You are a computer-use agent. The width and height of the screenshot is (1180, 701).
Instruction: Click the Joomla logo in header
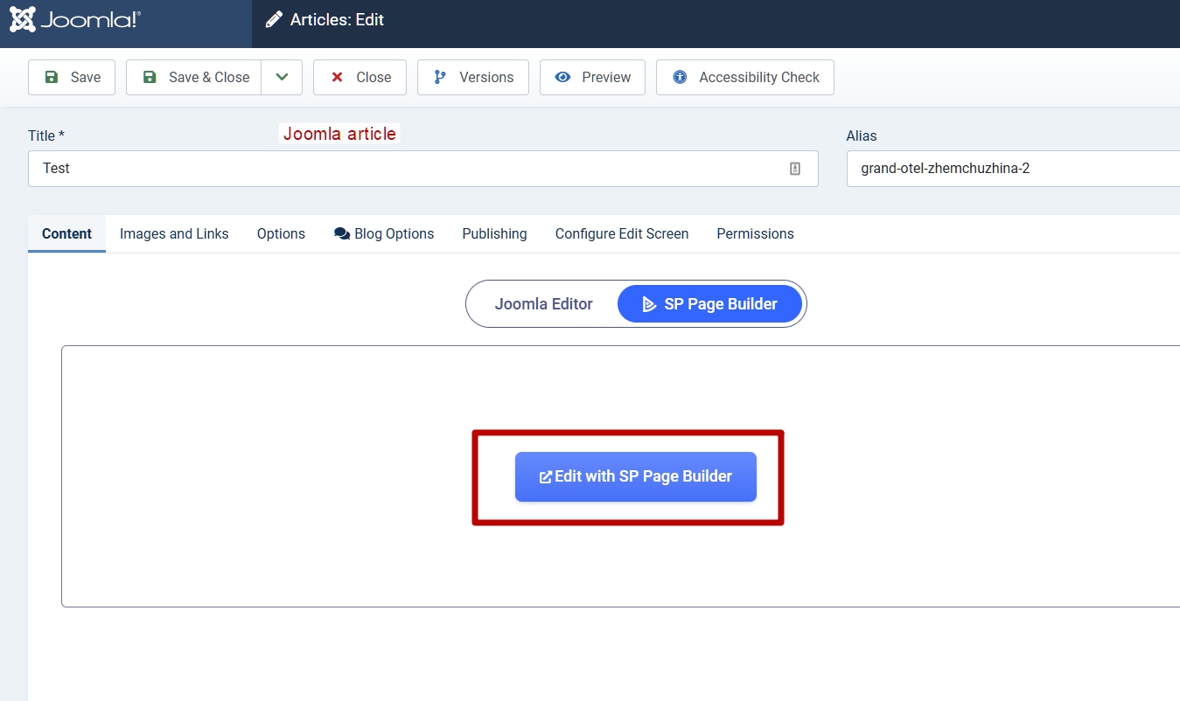point(75,20)
